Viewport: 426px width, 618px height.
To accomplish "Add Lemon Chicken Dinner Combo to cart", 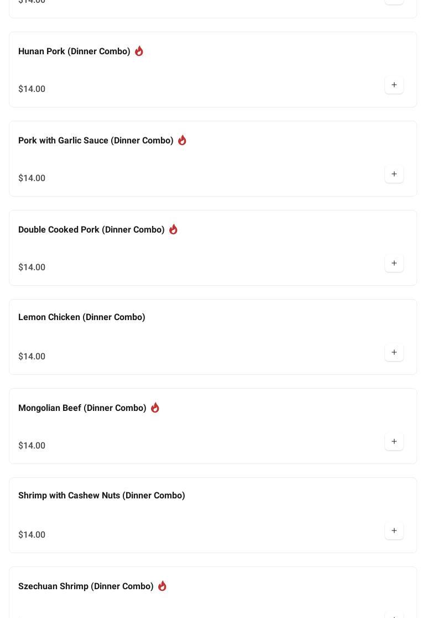I will [x=394, y=353].
